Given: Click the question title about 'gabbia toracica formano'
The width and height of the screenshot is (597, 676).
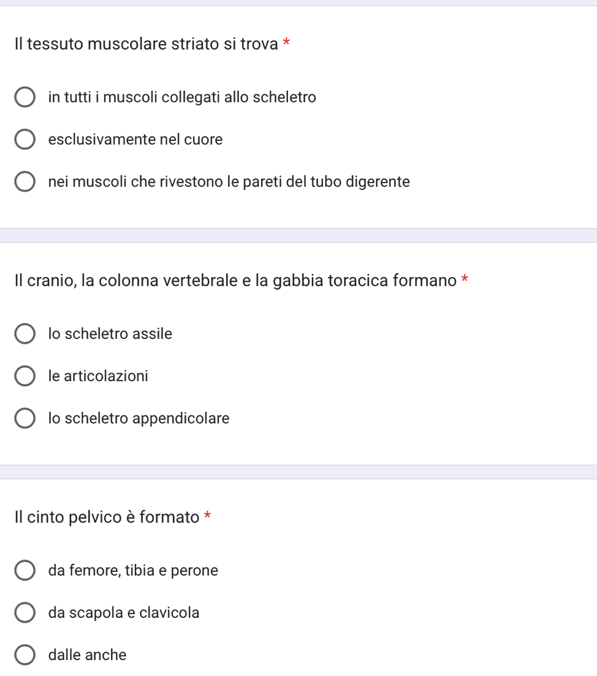Looking at the screenshot, I should click(235, 281).
